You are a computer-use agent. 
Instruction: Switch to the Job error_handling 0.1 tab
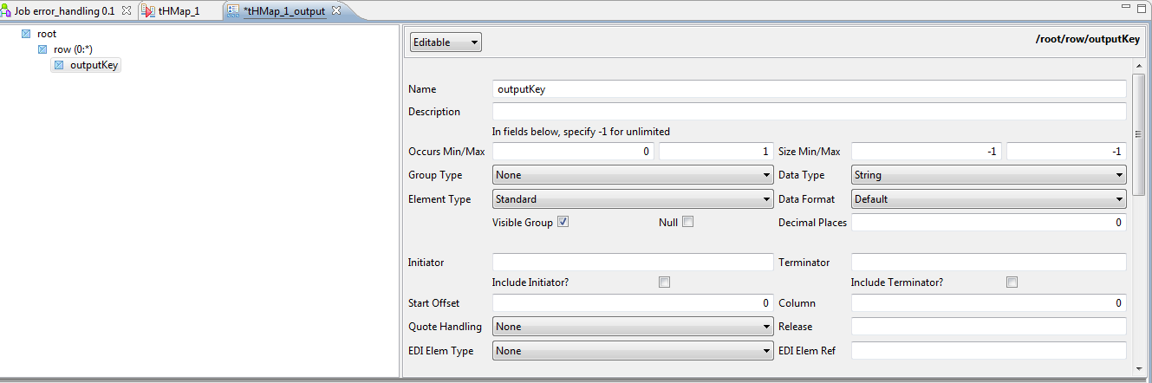[64, 11]
